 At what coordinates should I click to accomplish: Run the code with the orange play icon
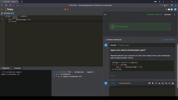click(x=65, y=9)
